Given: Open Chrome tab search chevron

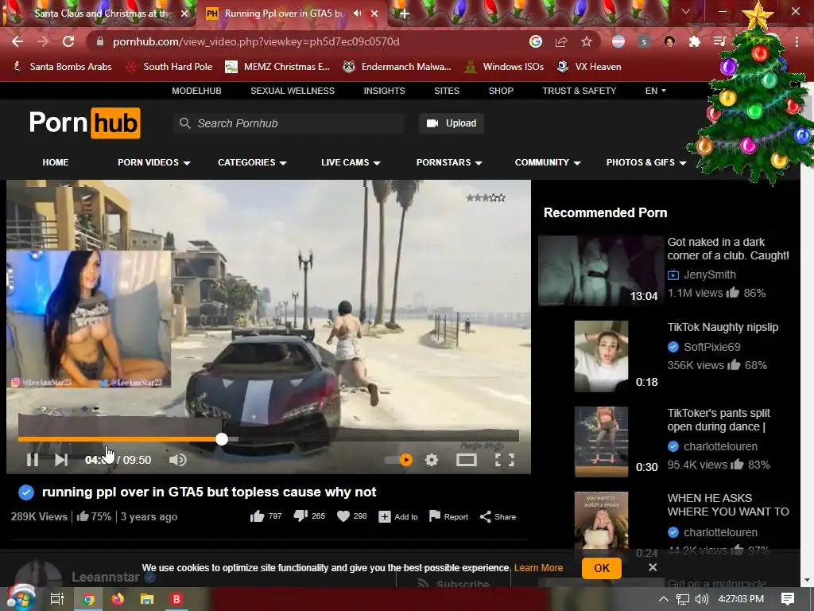Looking at the screenshot, I should click(686, 11).
